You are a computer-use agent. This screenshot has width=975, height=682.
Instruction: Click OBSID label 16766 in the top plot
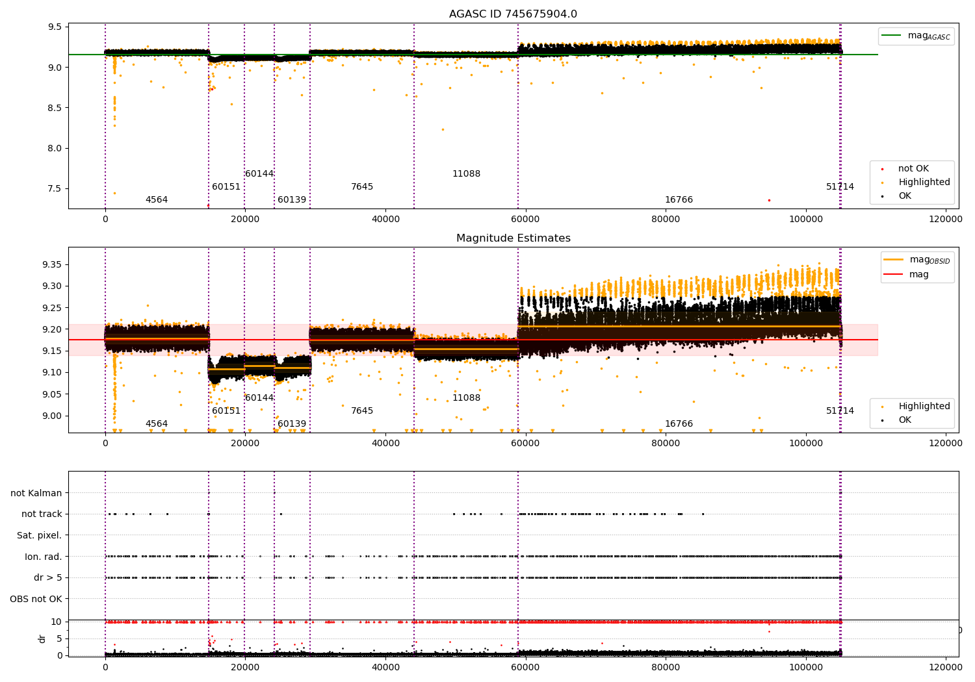pos(679,200)
